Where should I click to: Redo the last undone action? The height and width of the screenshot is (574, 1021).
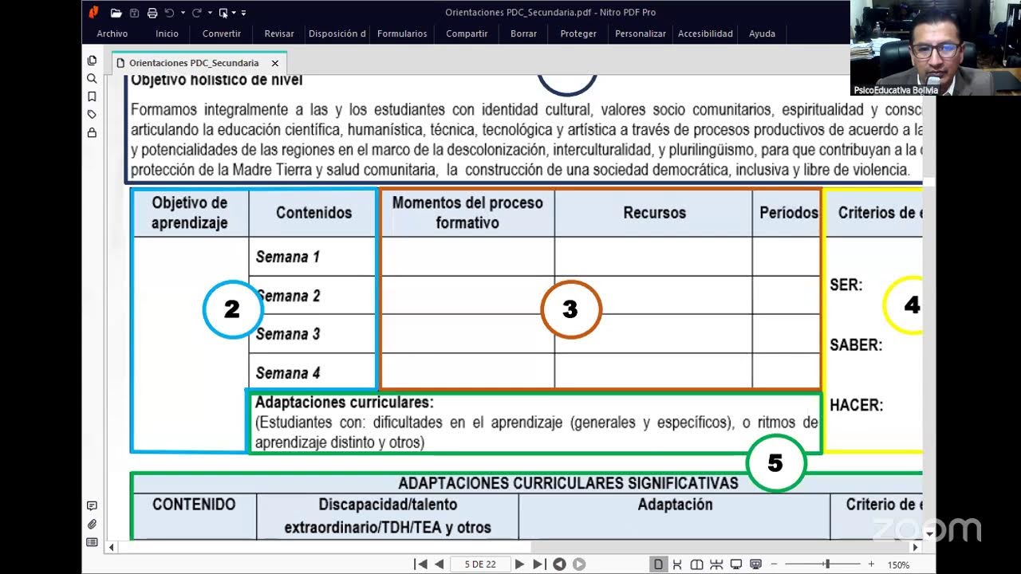(x=196, y=13)
